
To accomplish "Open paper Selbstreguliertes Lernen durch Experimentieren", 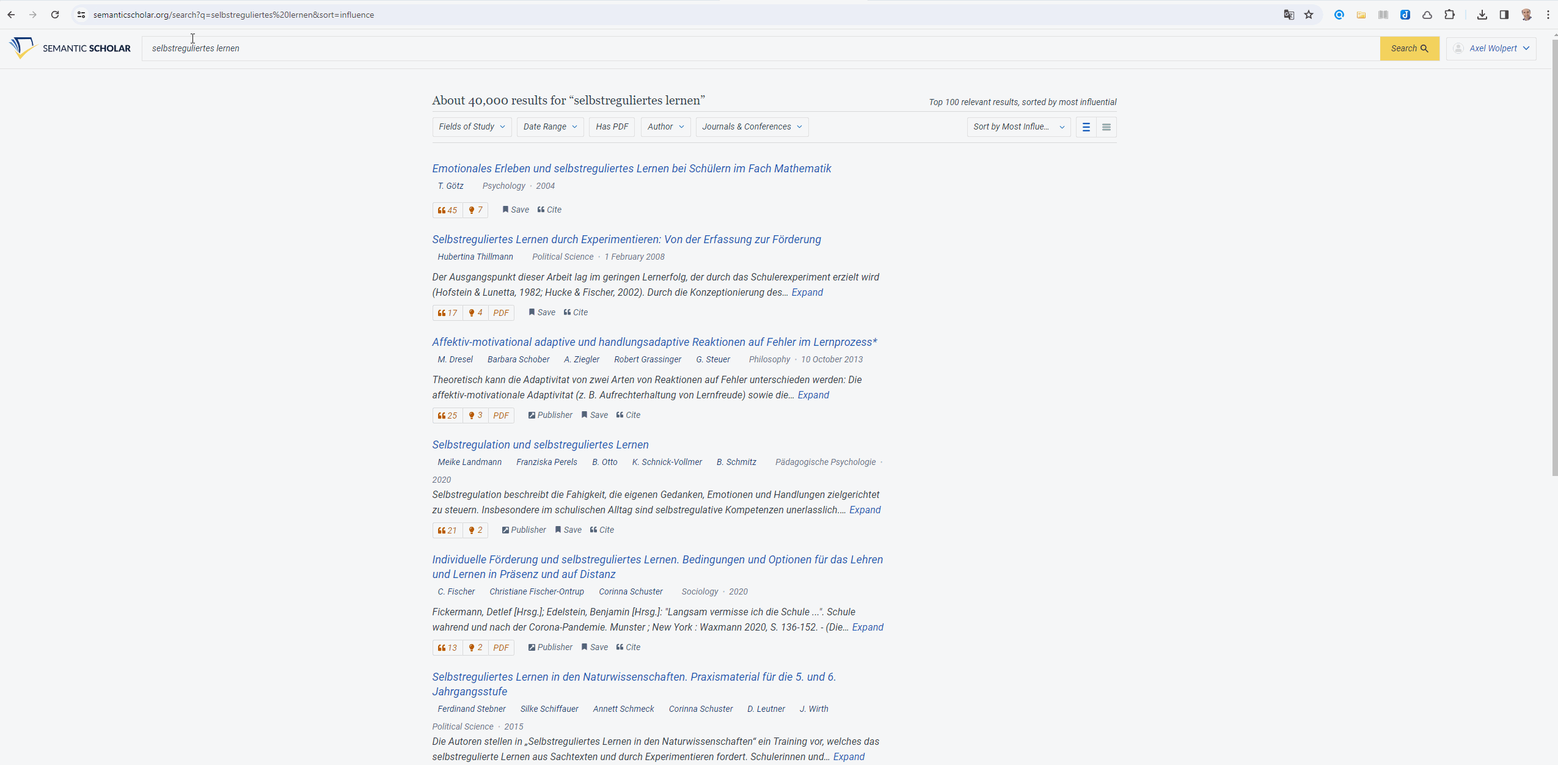I will click(x=626, y=240).
